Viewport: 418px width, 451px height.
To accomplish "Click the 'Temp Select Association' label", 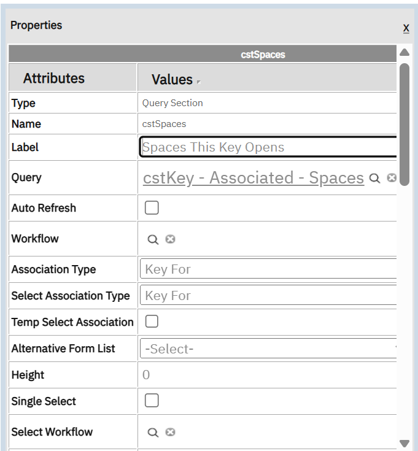I will [x=72, y=322].
